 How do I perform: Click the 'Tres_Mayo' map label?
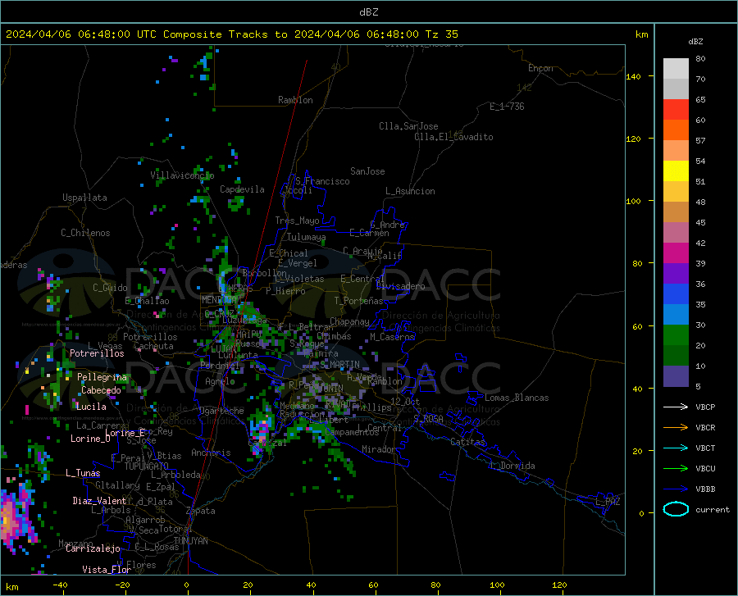click(x=297, y=221)
